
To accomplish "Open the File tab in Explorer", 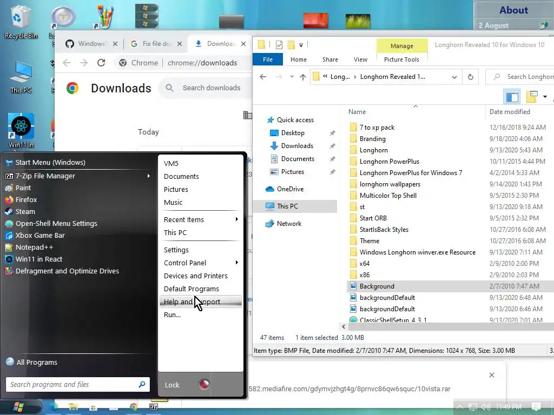I will pyautogui.click(x=268, y=59).
